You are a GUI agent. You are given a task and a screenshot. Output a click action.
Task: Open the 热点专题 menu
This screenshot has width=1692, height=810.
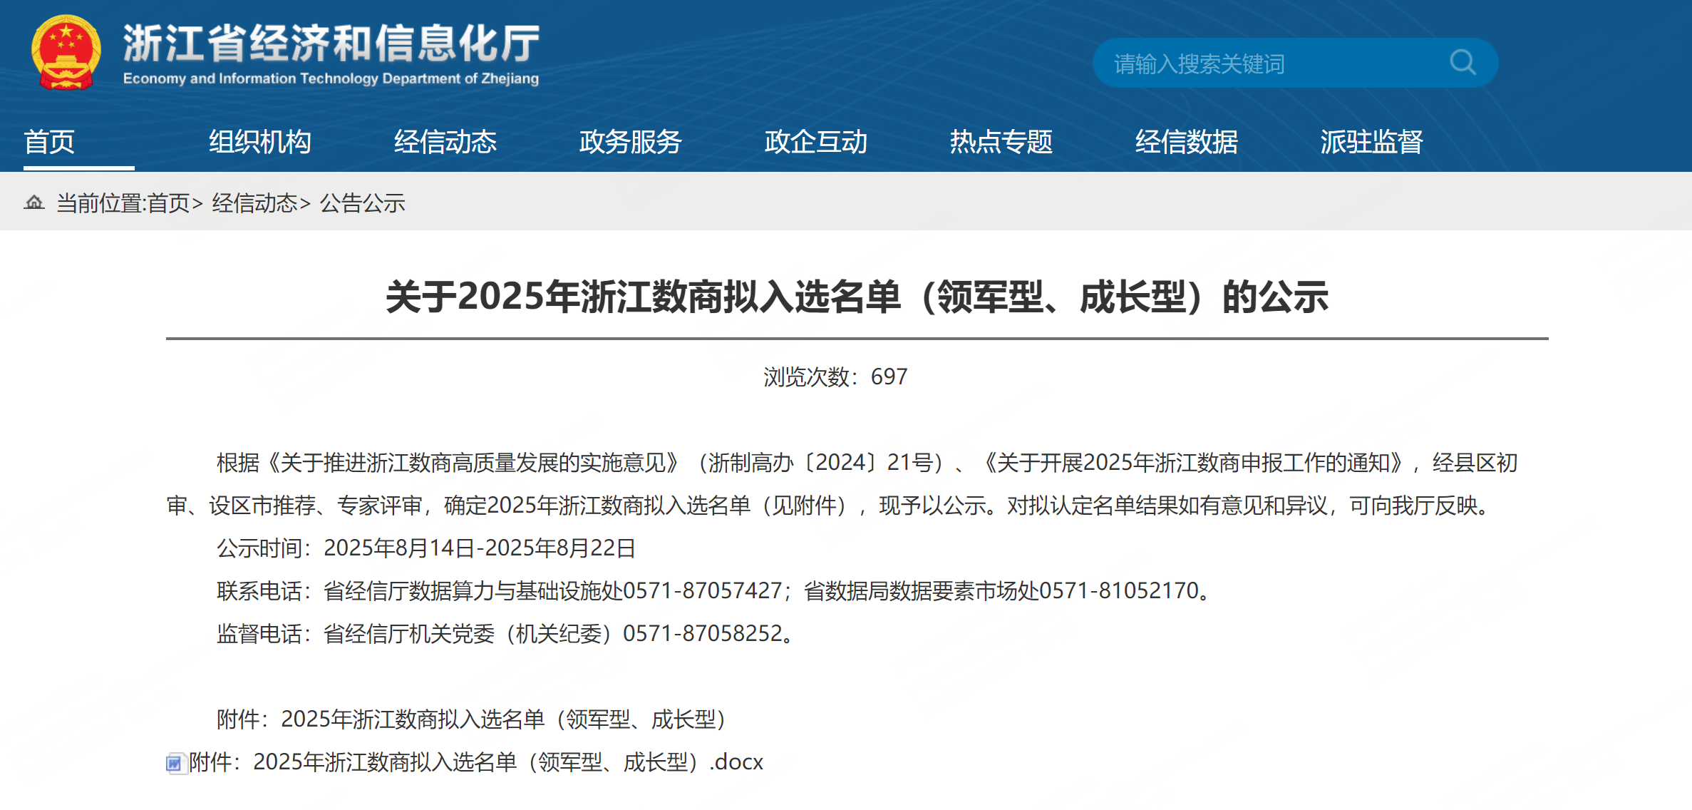pos(1001,142)
